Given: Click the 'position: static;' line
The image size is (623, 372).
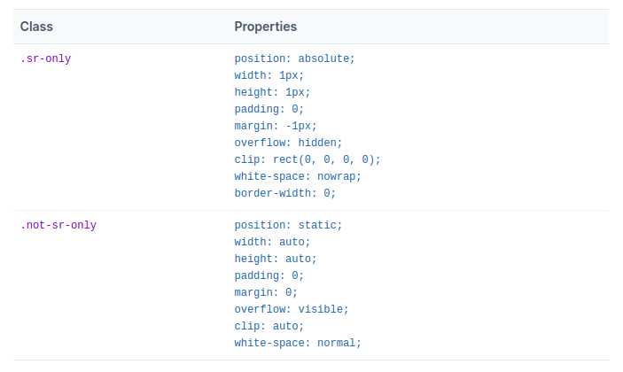Looking at the screenshot, I should [288, 225].
